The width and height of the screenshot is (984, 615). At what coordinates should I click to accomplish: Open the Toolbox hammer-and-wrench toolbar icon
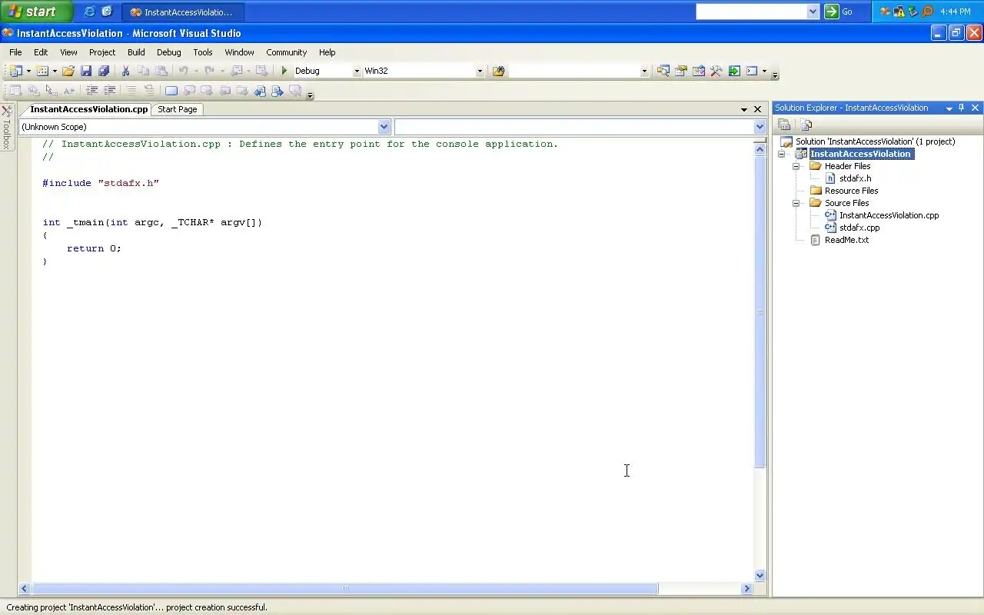[x=716, y=71]
